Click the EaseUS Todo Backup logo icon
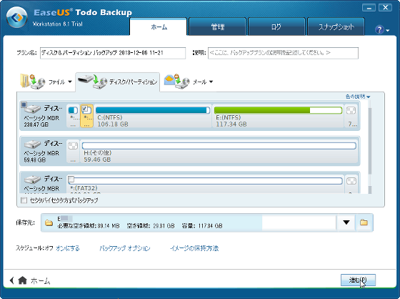400x299 pixels. pyautogui.click(x=16, y=17)
